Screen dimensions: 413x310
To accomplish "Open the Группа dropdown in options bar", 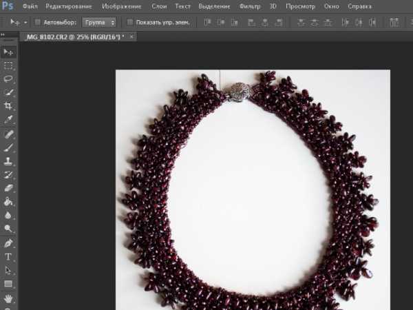I will pyautogui.click(x=99, y=22).
